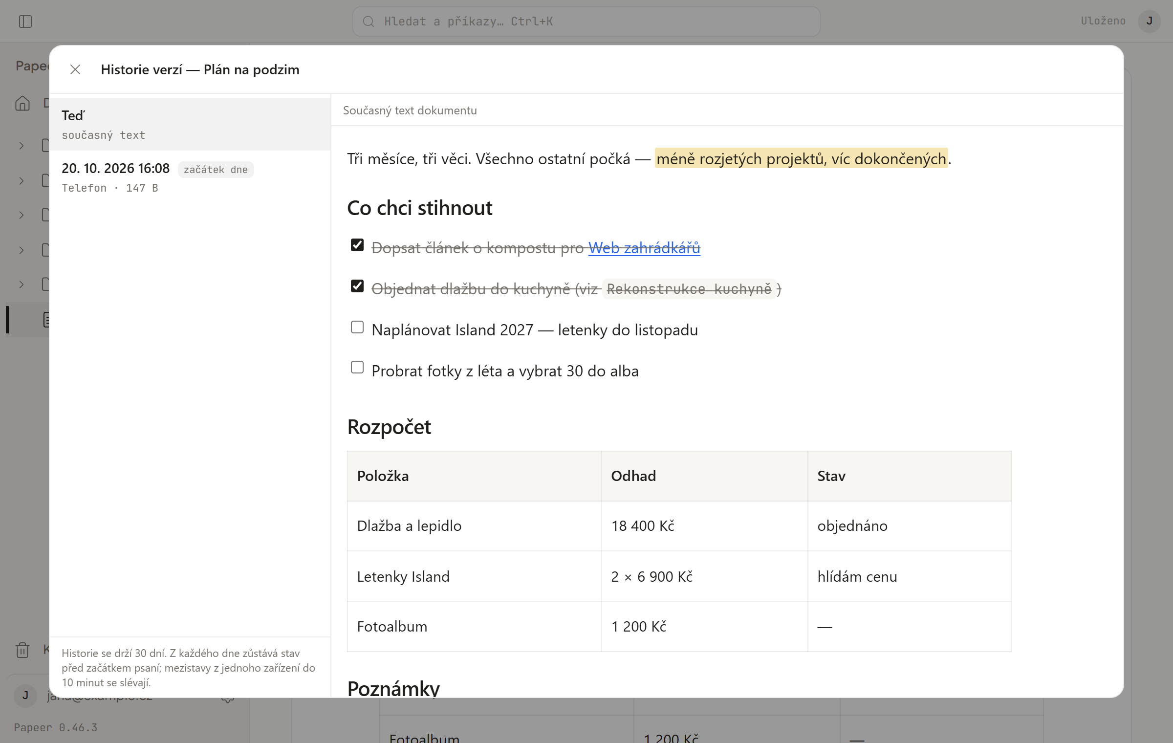Viewport: 1173px width, 743px height.
Task: Click the 2 × 6 900 Kč cell
Action: click(x=704, y=577)
